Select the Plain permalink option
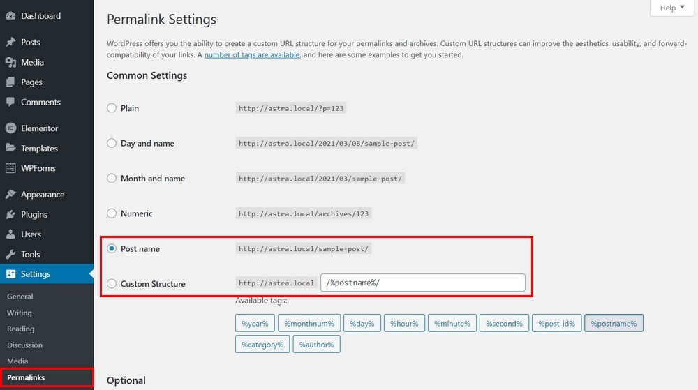698x390 pixels. pyautogui.click(x=111, y=108)
